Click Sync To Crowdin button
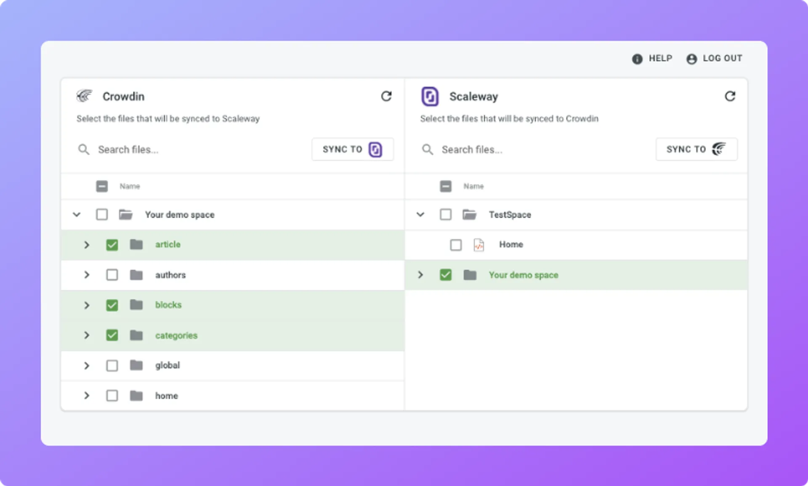 coord(696,149)
